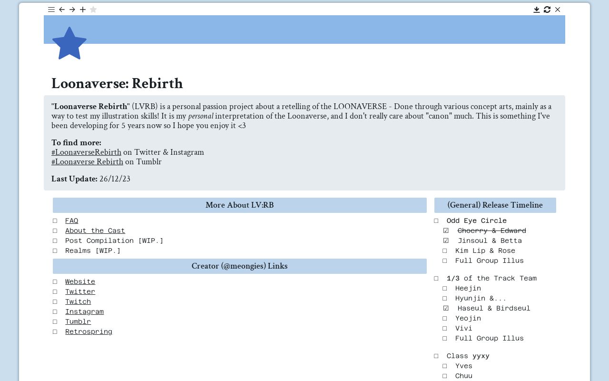Go back with the left arrow icon
Screen dimensions: 609x381
tap(62, 10)
